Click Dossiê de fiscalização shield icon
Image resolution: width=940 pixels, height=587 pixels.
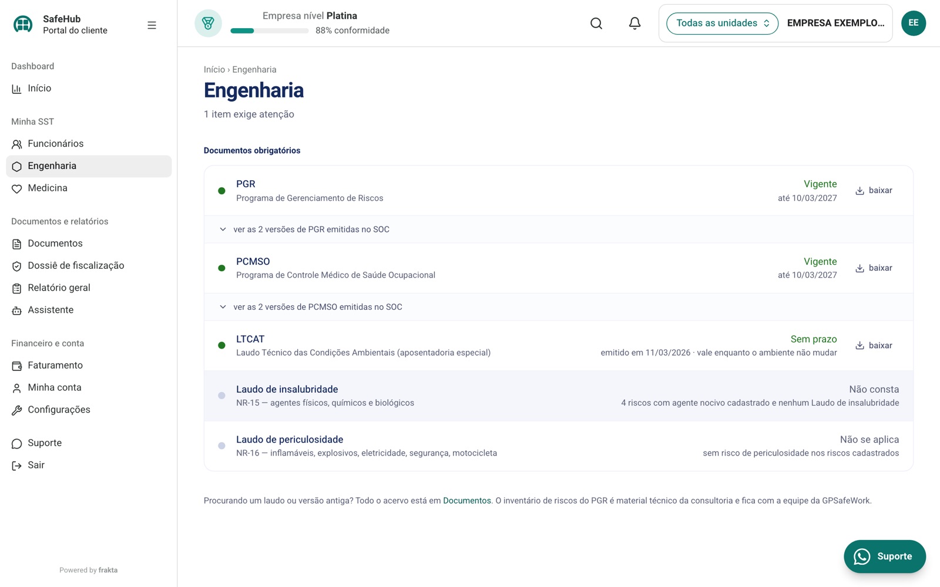(x=16, y=266)
